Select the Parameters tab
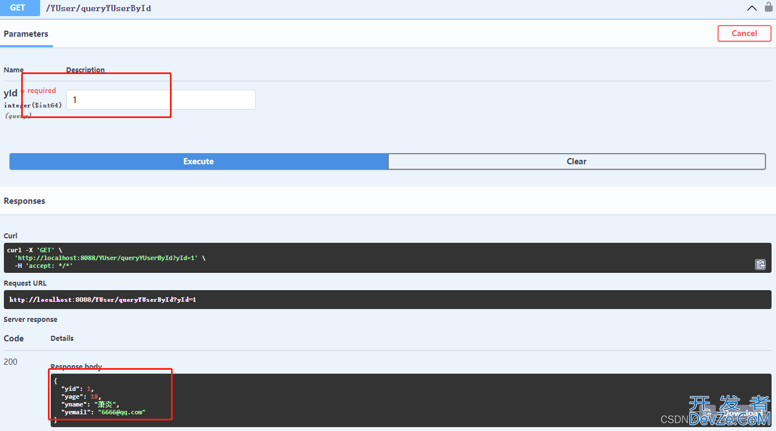Screen dimensions: 776x431 26,34
